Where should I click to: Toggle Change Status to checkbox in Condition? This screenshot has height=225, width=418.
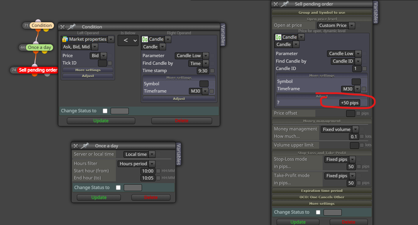coord(105,111)
